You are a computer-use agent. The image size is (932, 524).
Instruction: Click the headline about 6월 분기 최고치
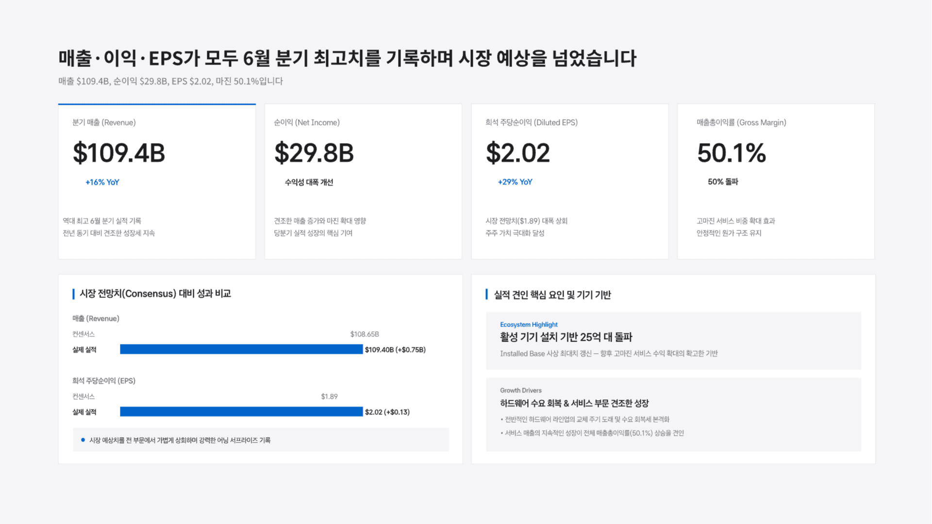click(x=347, y=58)
